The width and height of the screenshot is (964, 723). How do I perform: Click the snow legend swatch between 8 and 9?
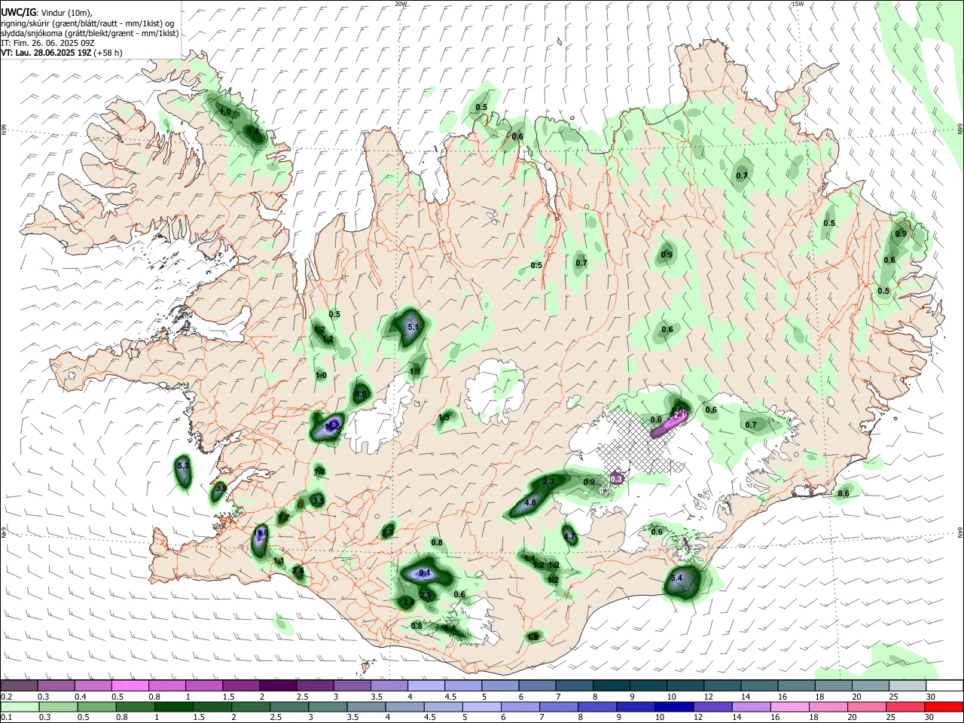610,686
